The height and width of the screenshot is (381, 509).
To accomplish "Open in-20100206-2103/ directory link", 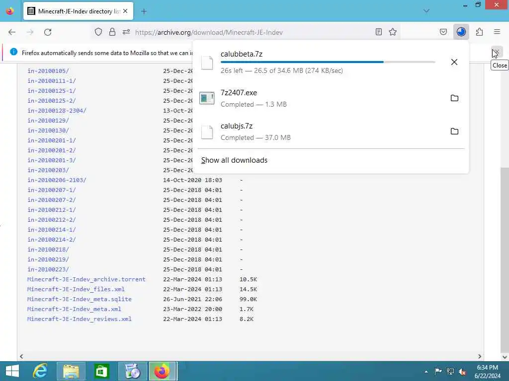I will point(57,180).
